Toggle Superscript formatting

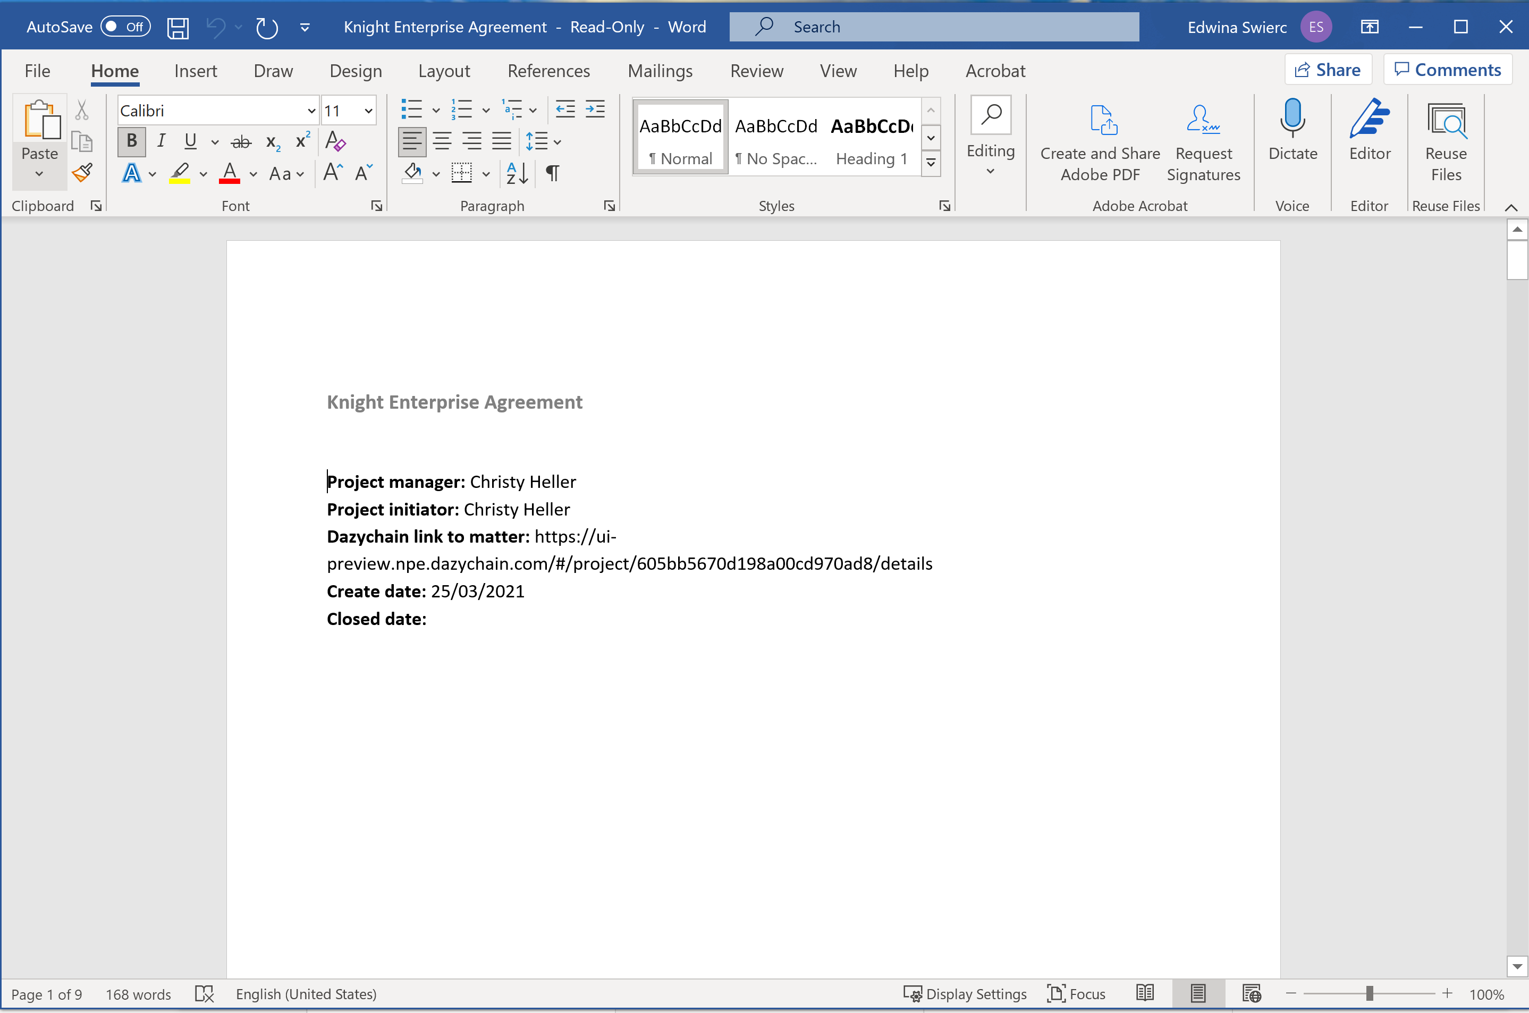point(302,140)
